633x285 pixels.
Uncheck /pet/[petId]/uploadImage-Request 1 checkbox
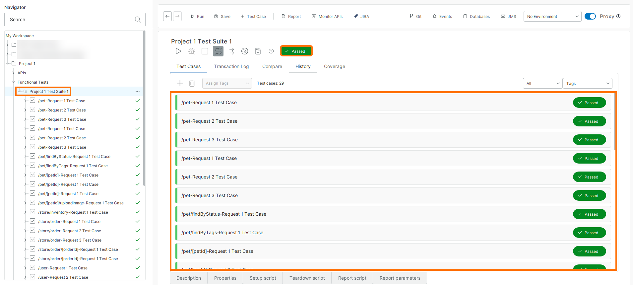(32, 203)
